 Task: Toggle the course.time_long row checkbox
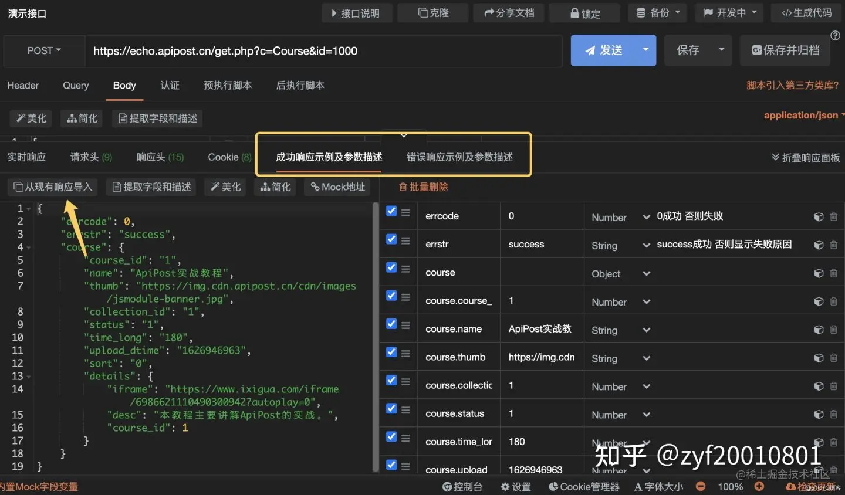click(x=391, y=436)
